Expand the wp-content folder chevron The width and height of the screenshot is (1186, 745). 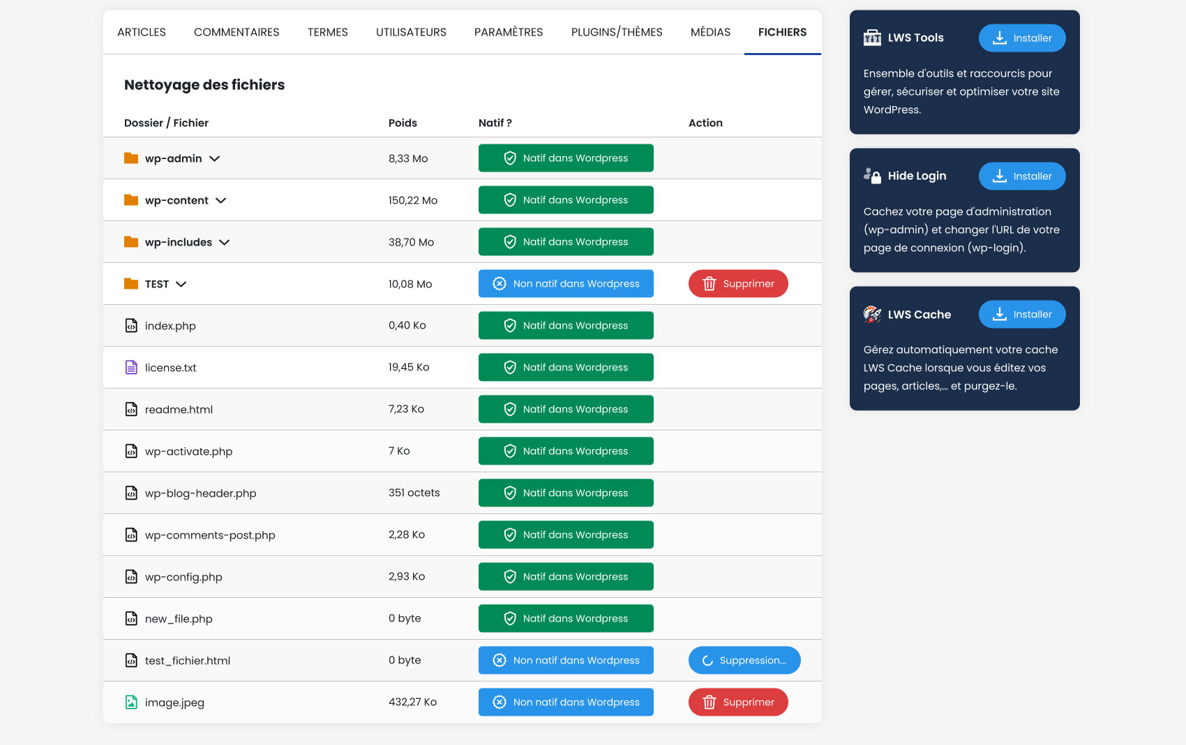(221, 200)
